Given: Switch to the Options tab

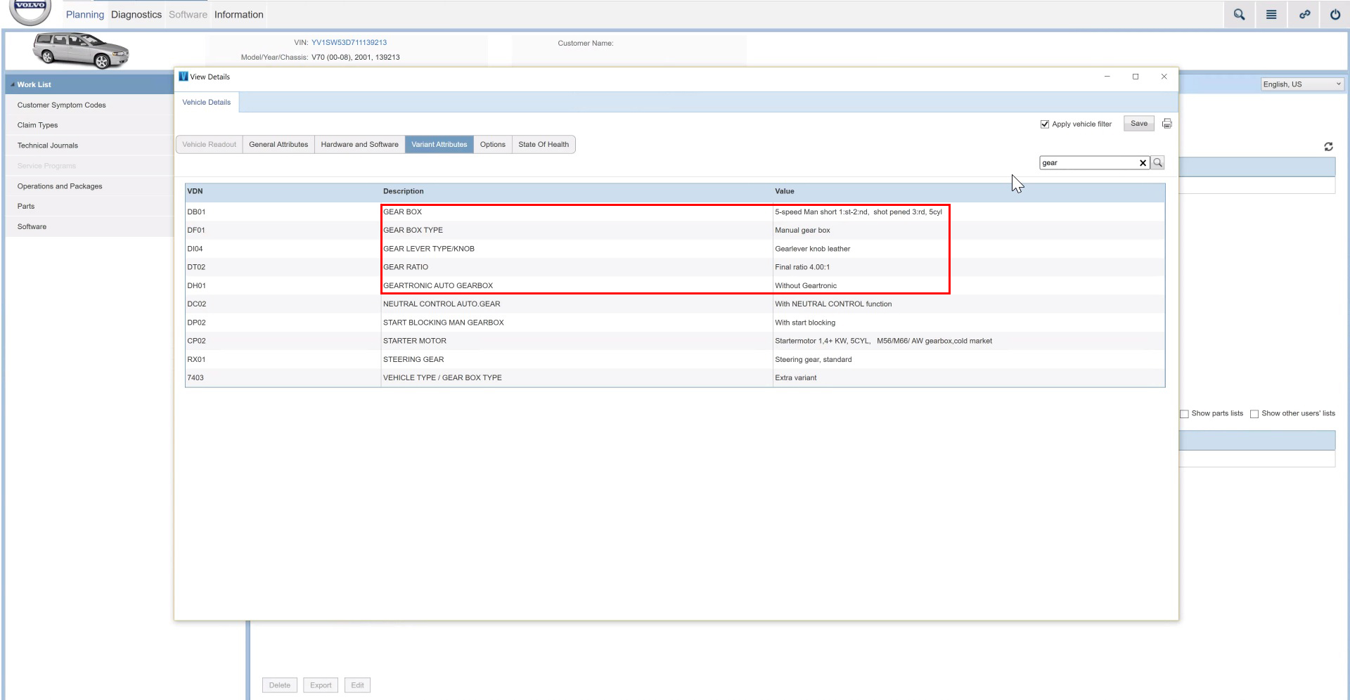Looking at the screenshot, I should point(492,145).
